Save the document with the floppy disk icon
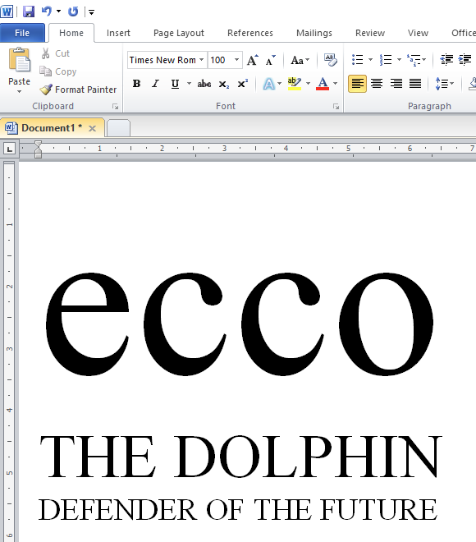 tap(29, 11)
